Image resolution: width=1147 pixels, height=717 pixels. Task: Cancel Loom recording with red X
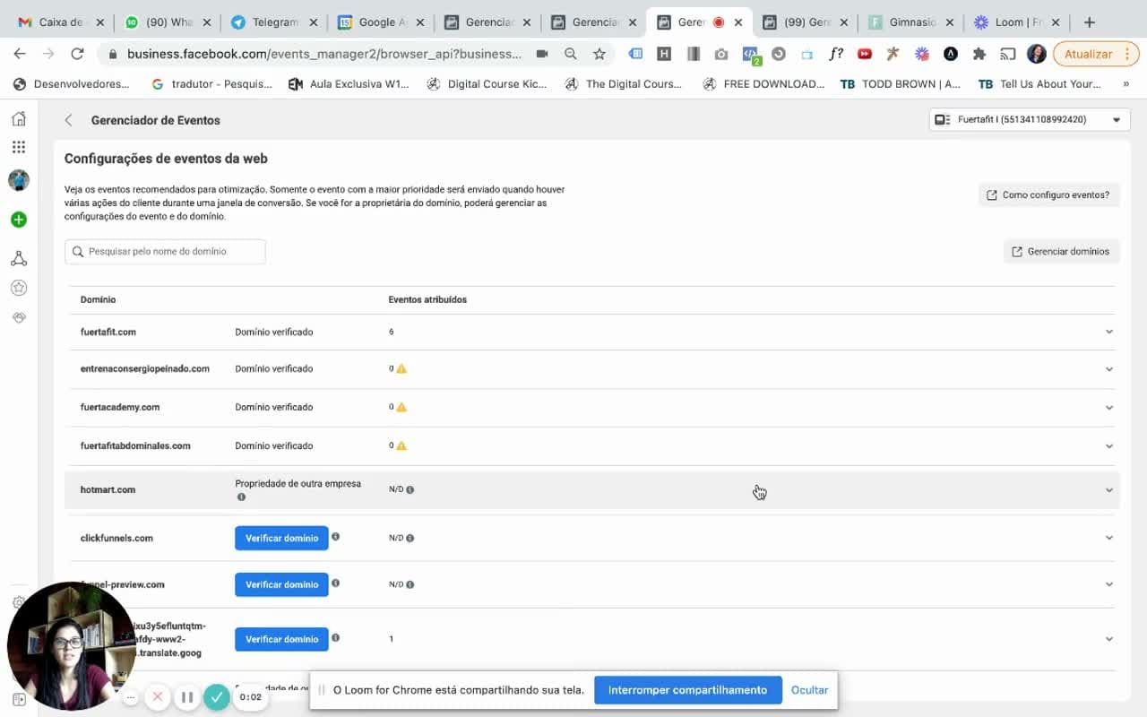tap(158, 696)
